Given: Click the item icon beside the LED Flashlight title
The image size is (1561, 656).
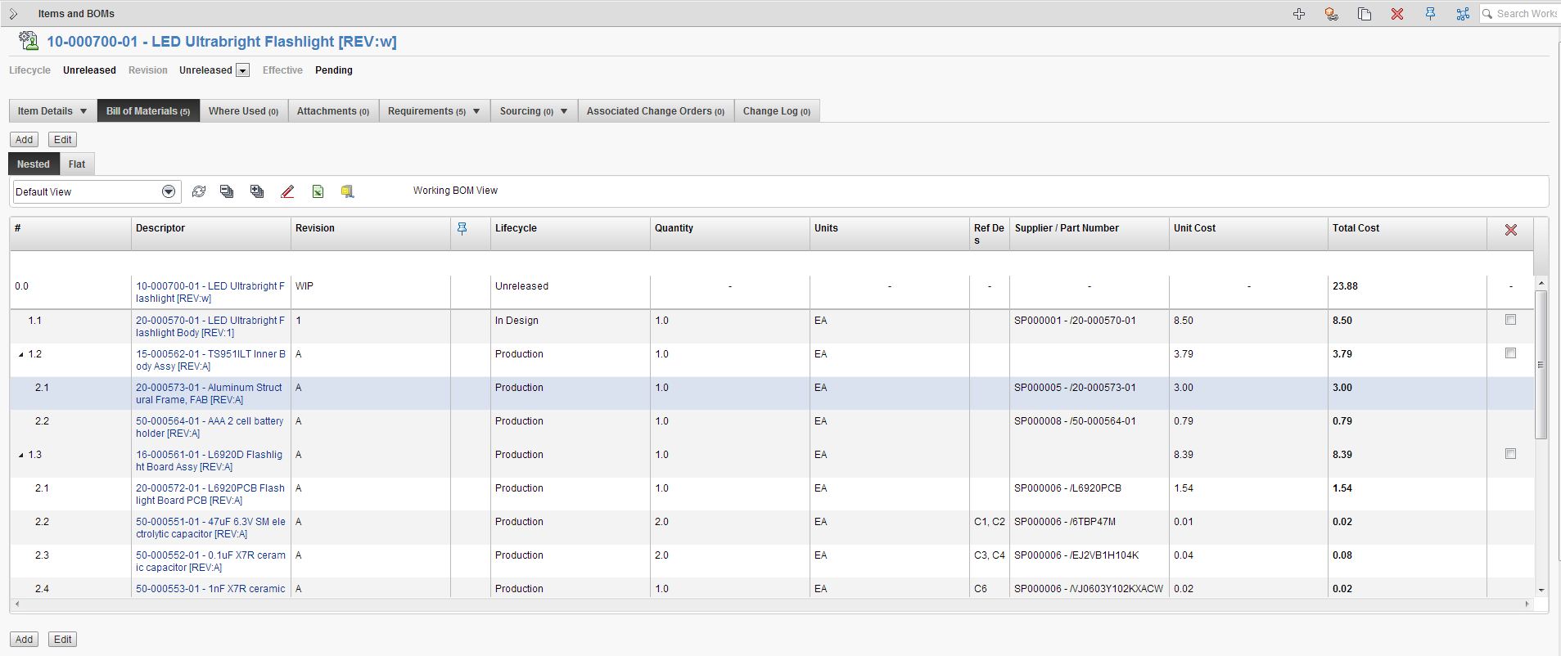Looking at the screenshot, I should [x=29, y=41].
